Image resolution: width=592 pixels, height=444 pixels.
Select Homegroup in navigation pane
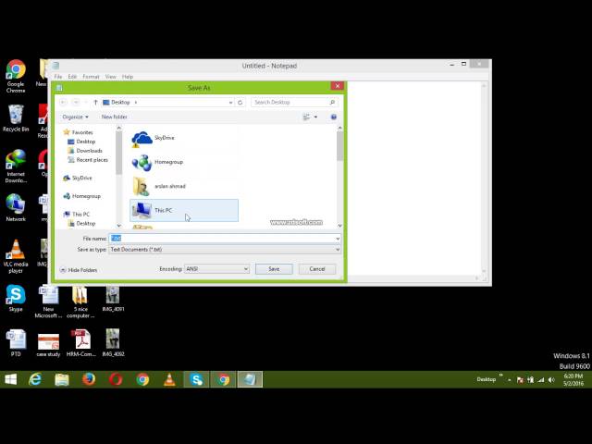86,196
